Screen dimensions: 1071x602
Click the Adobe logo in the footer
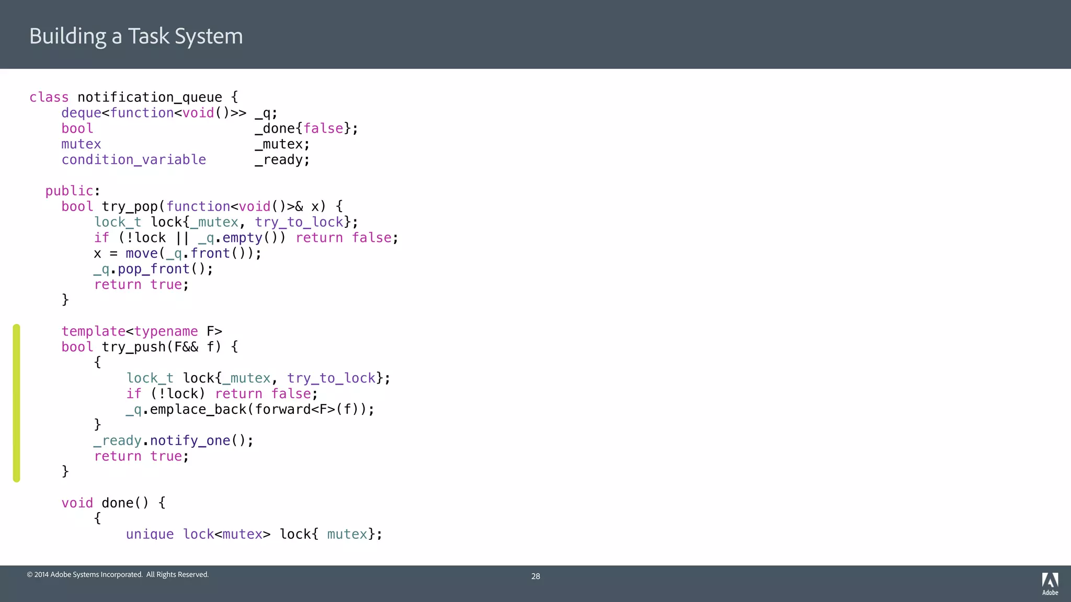1050,583
